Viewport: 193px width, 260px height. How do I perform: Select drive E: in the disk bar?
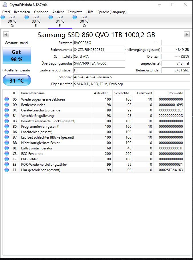point(36,21)
